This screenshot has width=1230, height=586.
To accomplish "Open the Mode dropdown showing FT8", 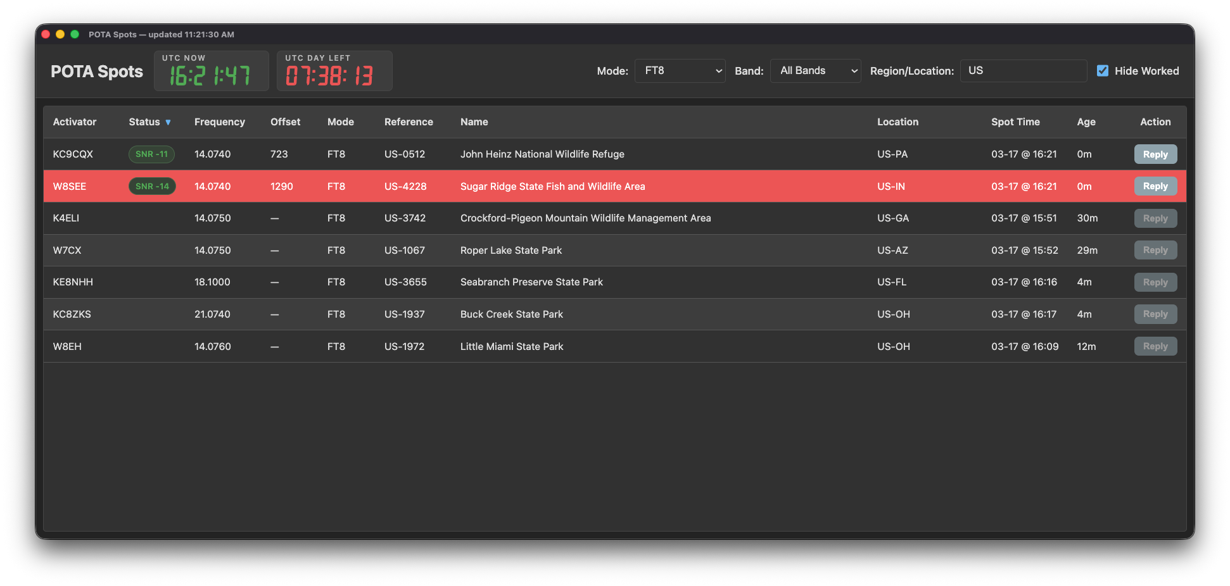I will click(680, 71).
